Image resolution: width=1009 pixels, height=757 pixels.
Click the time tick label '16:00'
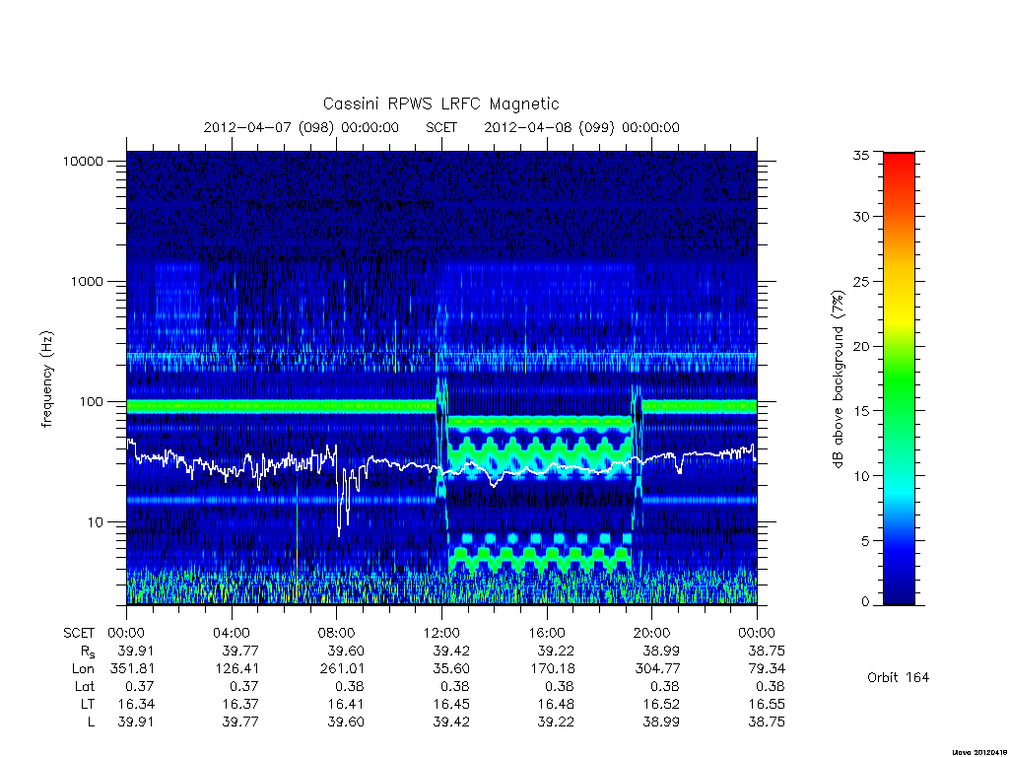coord(546,633)
